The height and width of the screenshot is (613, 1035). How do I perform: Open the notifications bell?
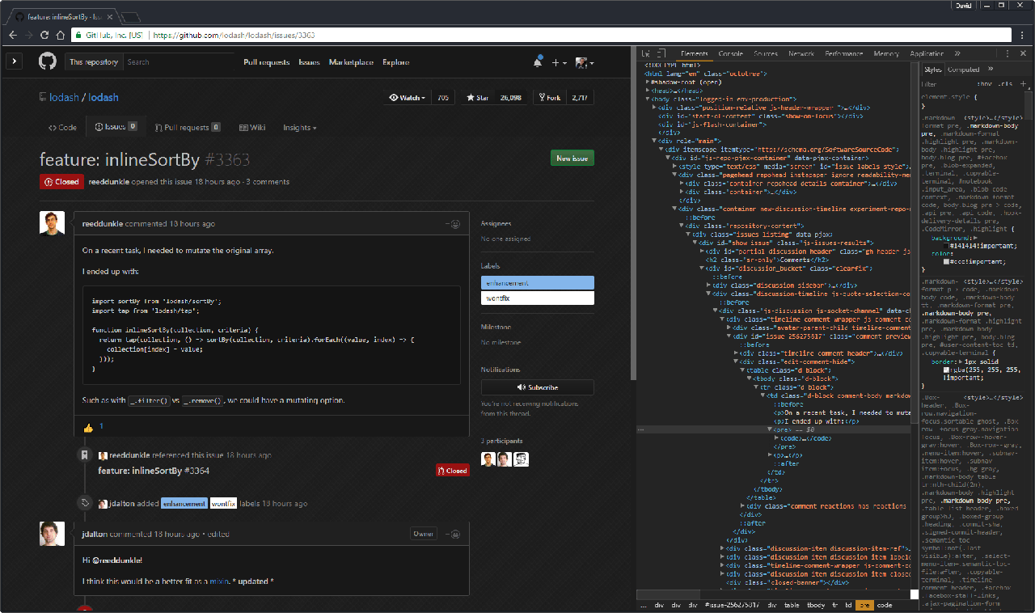click(538, 62)
